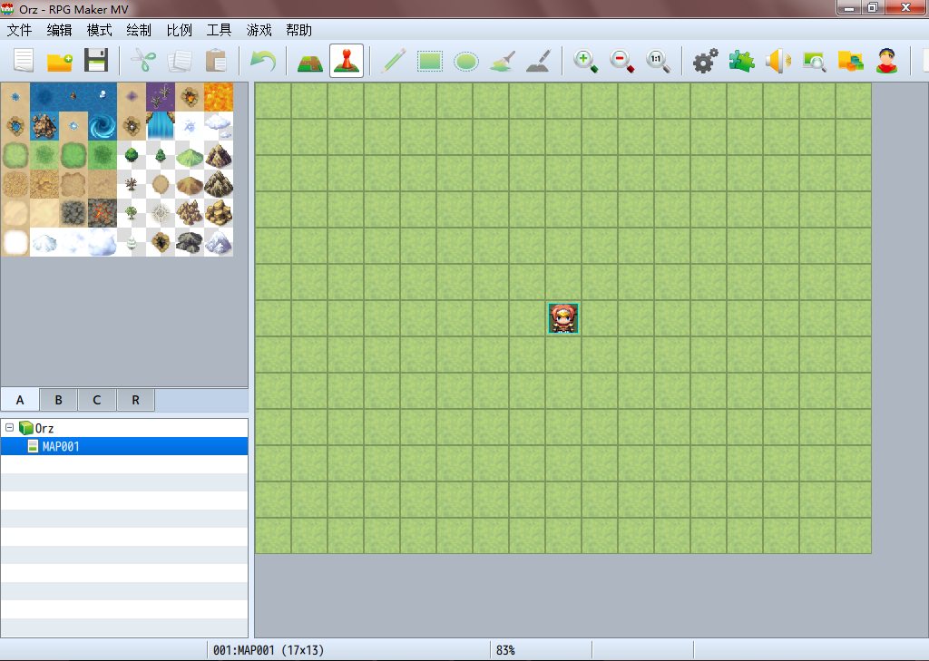Click the Actual Size 1:1 zoom icon
929x661 pixels.
click(659, 61)
